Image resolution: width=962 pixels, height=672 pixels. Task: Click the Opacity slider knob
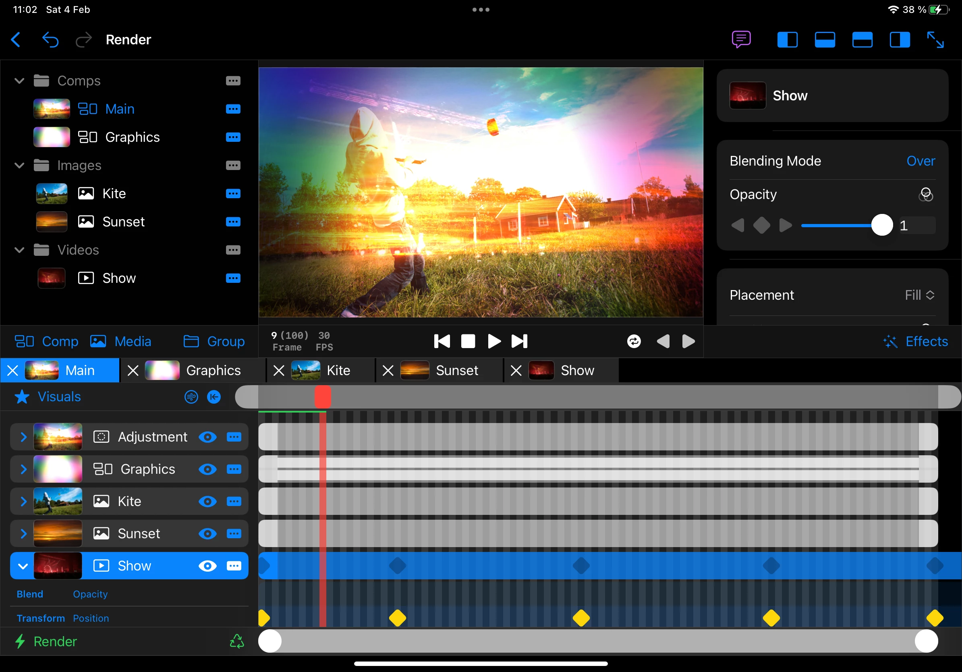click(882, 225)
